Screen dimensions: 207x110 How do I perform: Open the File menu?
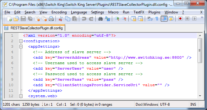coord(7,12)
